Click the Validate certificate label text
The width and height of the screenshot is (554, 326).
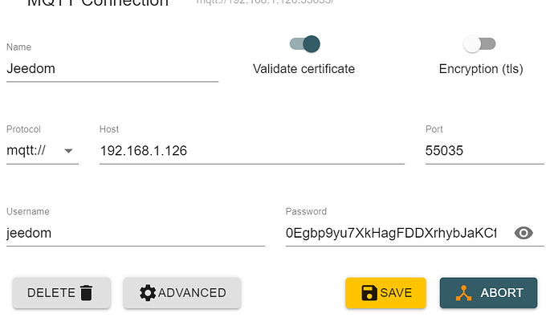[303, 69]
